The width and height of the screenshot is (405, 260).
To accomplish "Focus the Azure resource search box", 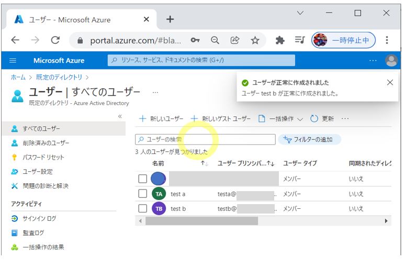I will (201, 60).
